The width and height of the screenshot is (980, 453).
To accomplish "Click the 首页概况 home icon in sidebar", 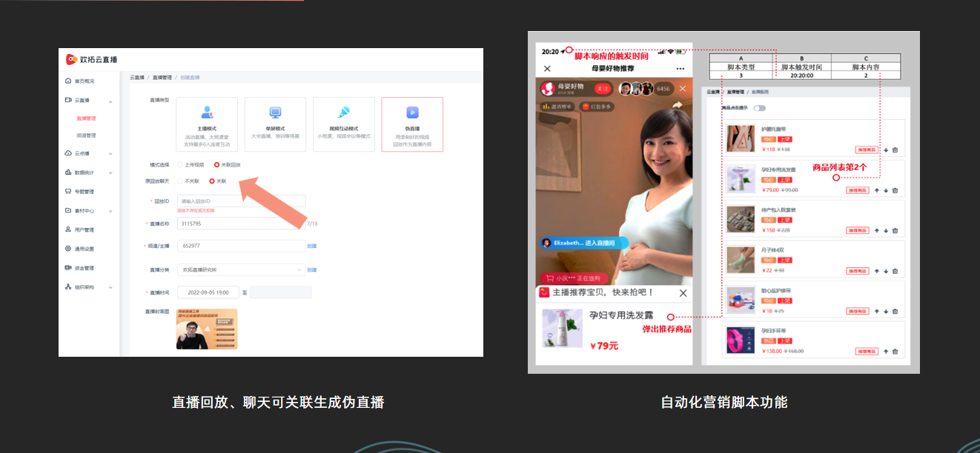I will (68, 81).
